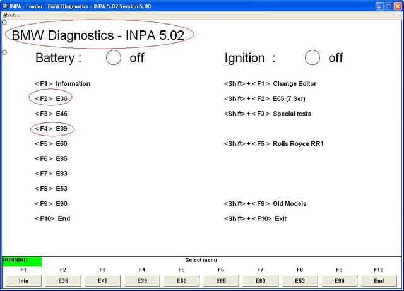This screenshot has width=404, height=291.
Task: Click the Battery 'off' status text
Action: (137, 58)
